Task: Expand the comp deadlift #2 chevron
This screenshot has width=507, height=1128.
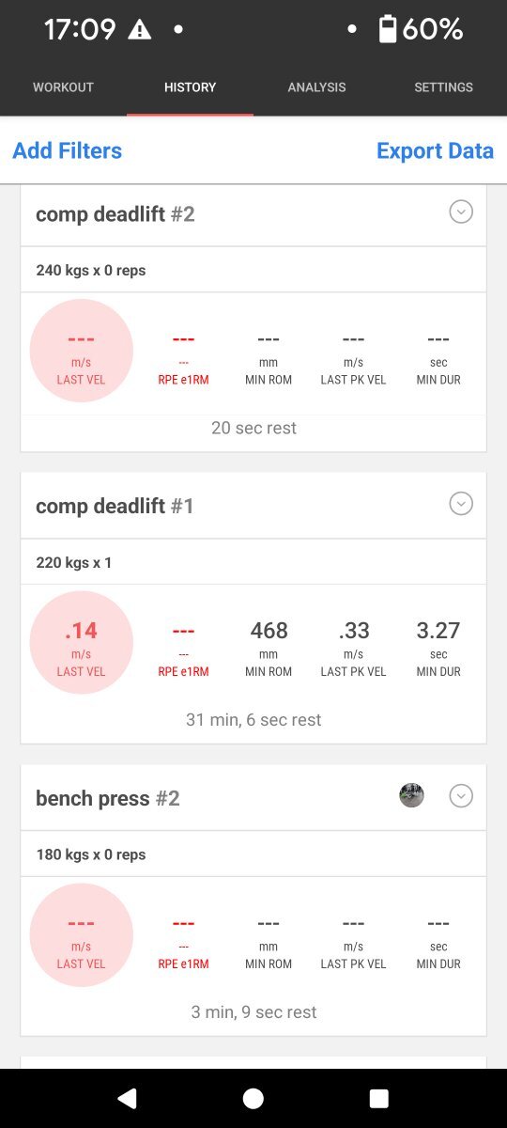Action: click(x=460, y=212)
